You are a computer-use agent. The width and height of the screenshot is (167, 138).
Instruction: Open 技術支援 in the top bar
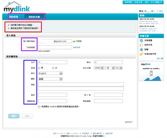pyautogui.click(x=138, y=2)
